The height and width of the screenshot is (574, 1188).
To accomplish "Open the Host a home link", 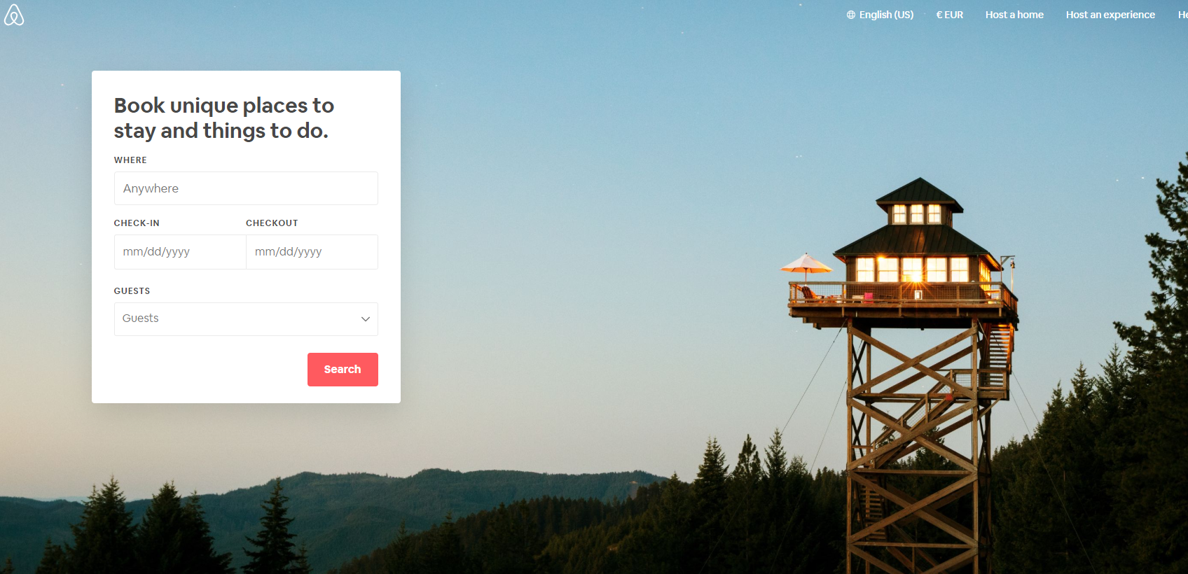I will [1014, 15].
